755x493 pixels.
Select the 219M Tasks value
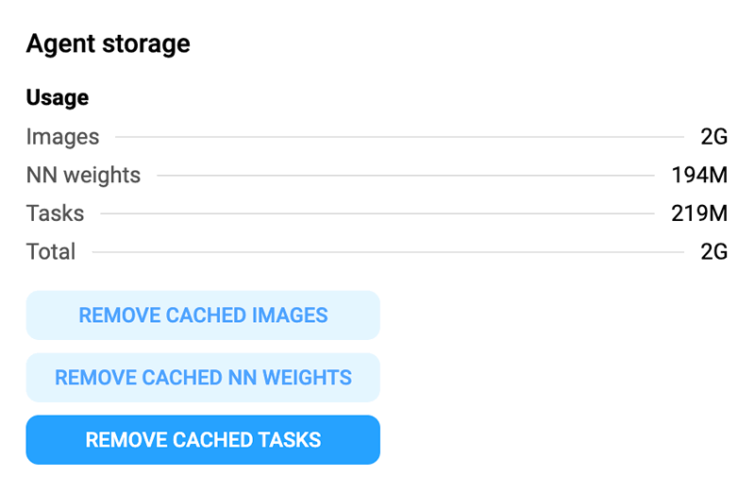pos(699,213)
